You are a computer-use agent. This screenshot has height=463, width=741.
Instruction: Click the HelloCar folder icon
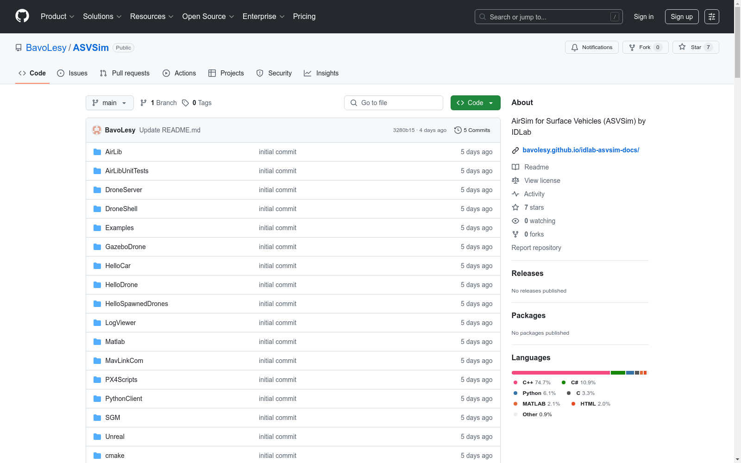click(x=97, y=266)
